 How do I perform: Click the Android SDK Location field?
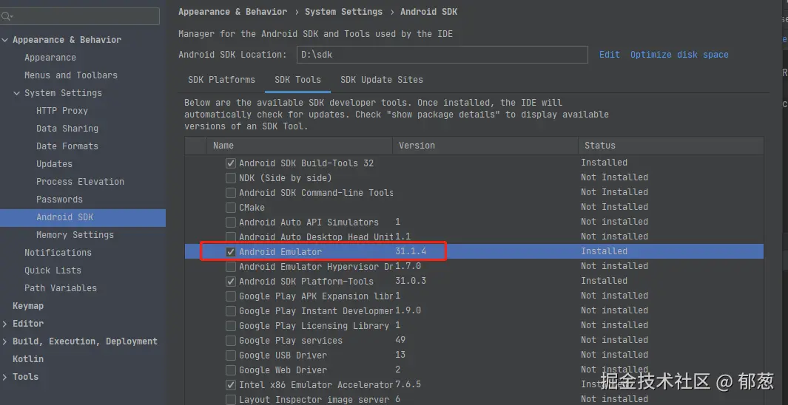pyautogui.click(x=442, y=55)
